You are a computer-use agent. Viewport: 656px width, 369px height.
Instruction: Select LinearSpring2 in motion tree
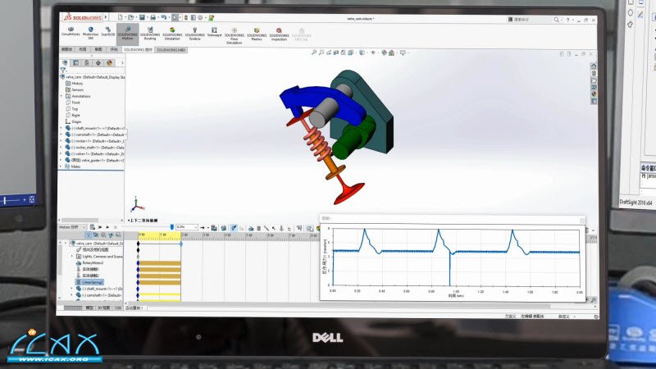click(x=89, y=282)
